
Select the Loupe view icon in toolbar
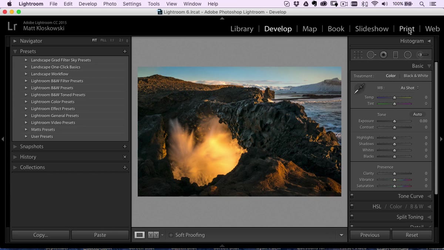coord(139,235)
